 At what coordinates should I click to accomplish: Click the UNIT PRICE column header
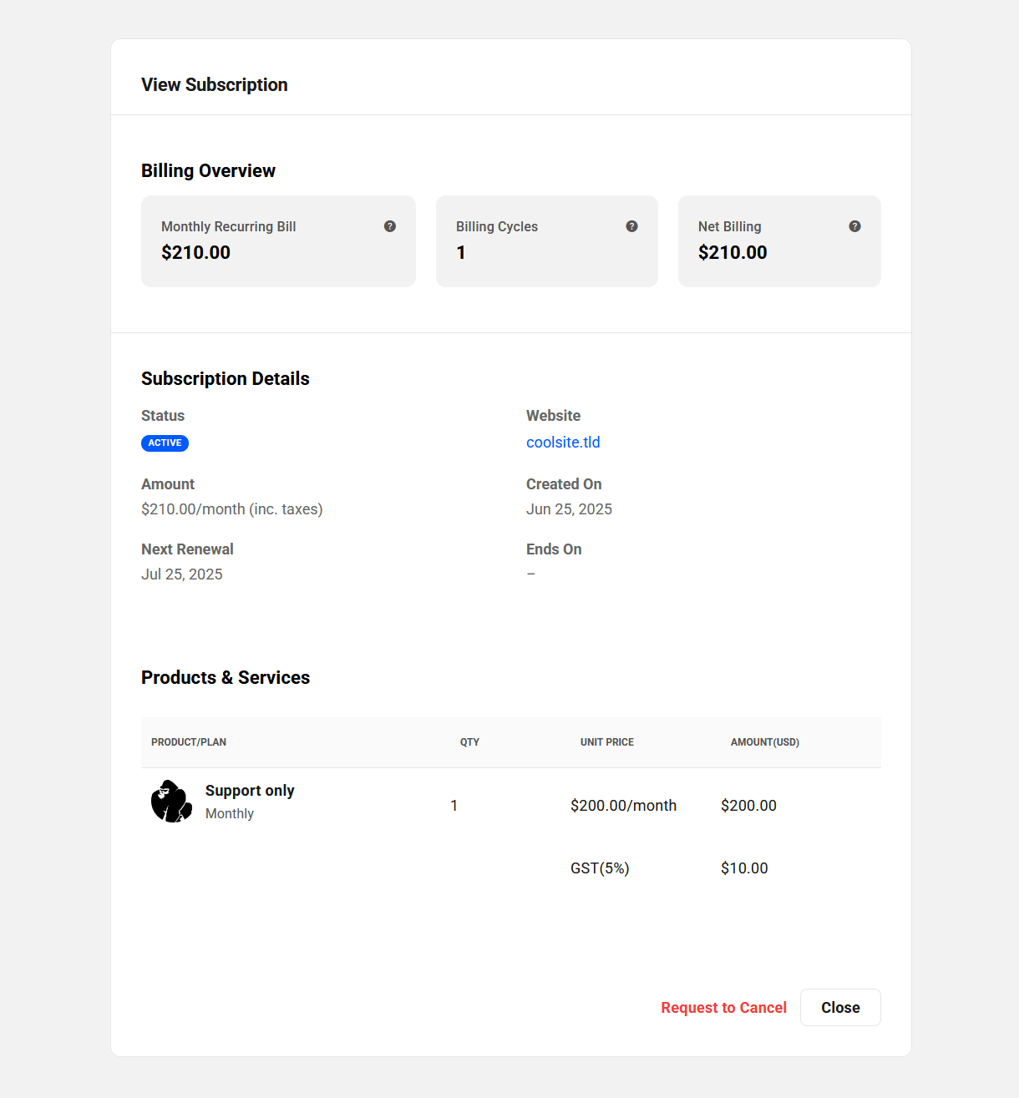click(x=607, y=742)
